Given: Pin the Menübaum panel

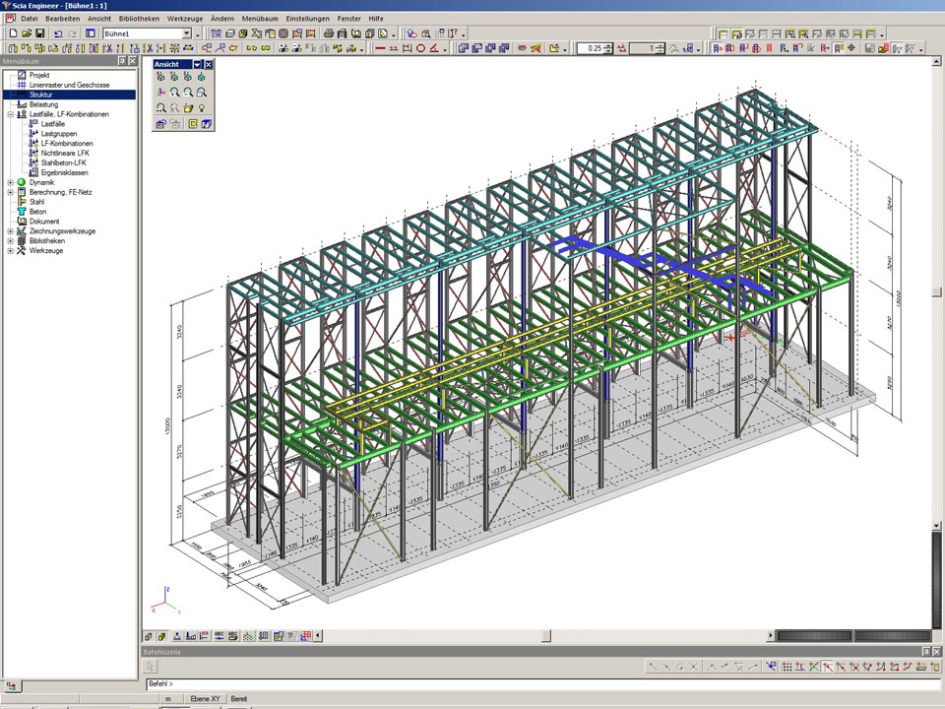Looking at the screenshot, I should [122, 61].
